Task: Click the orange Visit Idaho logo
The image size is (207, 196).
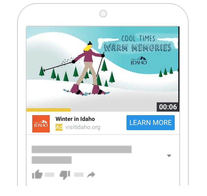Action: tap(41, 124)
